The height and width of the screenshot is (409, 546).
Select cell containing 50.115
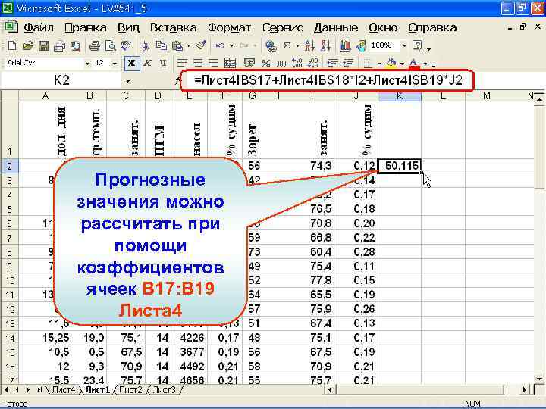(400, 166)
